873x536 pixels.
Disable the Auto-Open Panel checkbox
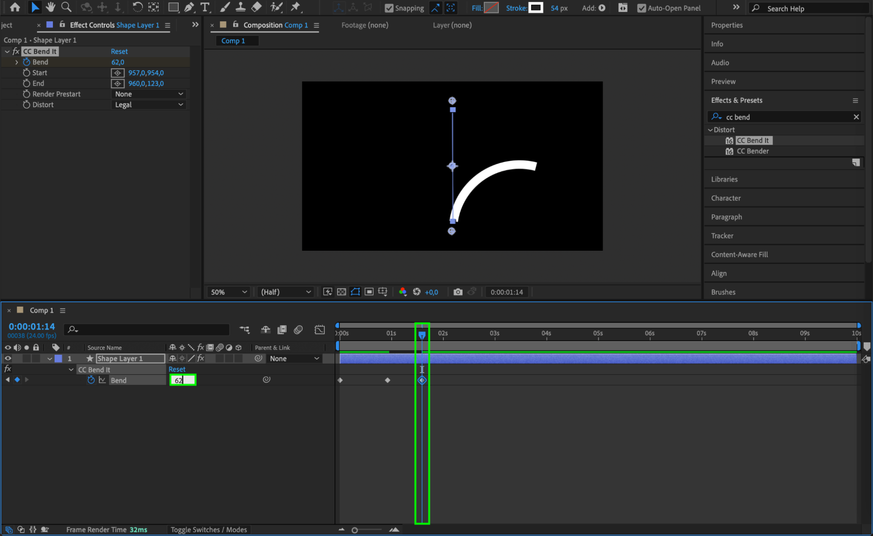(641, 8)
